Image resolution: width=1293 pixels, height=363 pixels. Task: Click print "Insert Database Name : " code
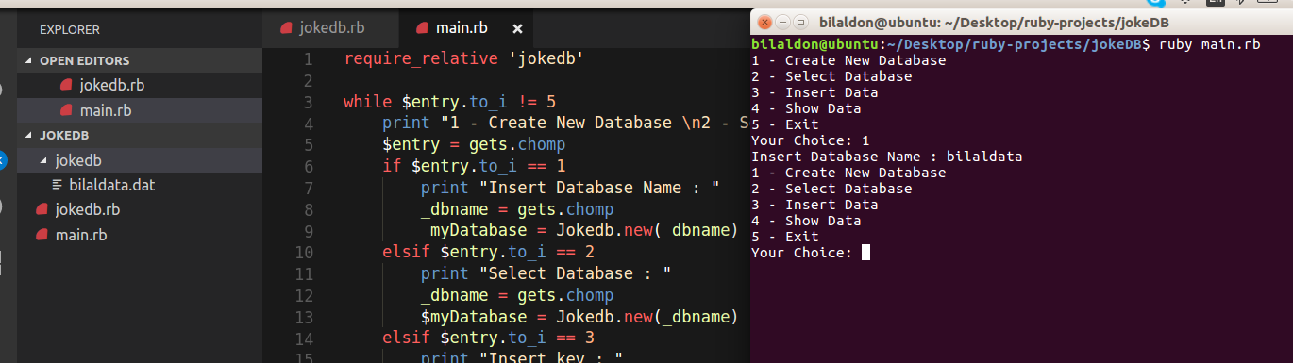coord(570,188)
